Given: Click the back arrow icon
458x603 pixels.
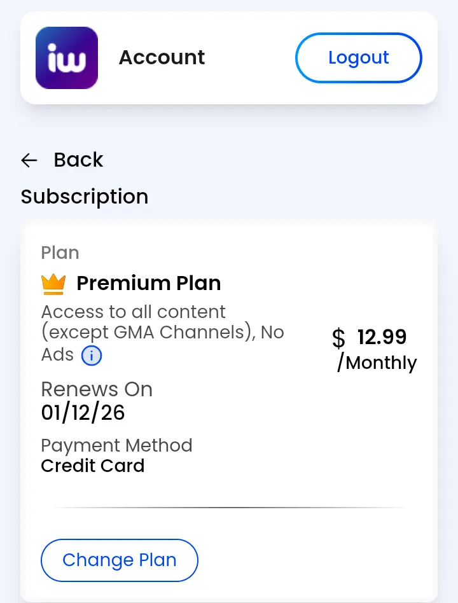Looking at the screenshot, I should [29, 160].
